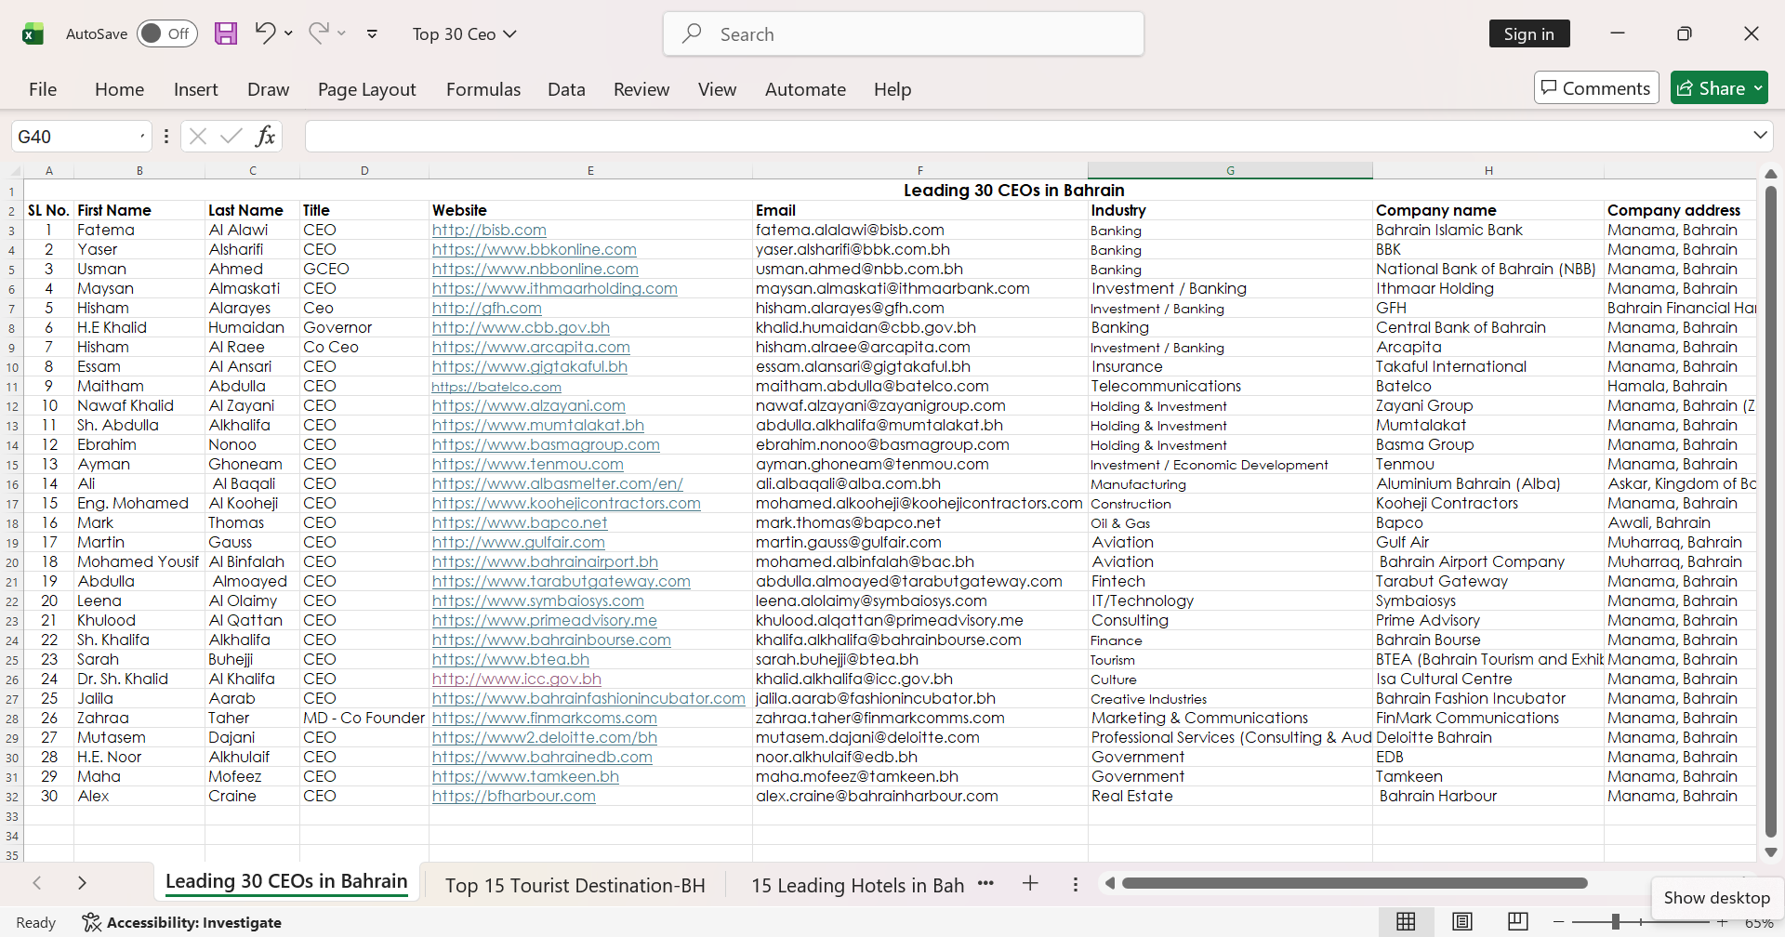The height and width of the screenshot is (937, 1785).
Task: Click the Excel app icon in title bar
Action: [x=33, y=34]
